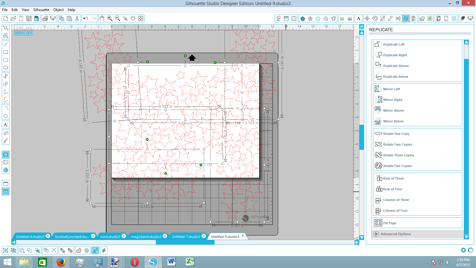Create a new document with the New icon
Viewport: 476px width, 268px height.
tap(5, 18)
